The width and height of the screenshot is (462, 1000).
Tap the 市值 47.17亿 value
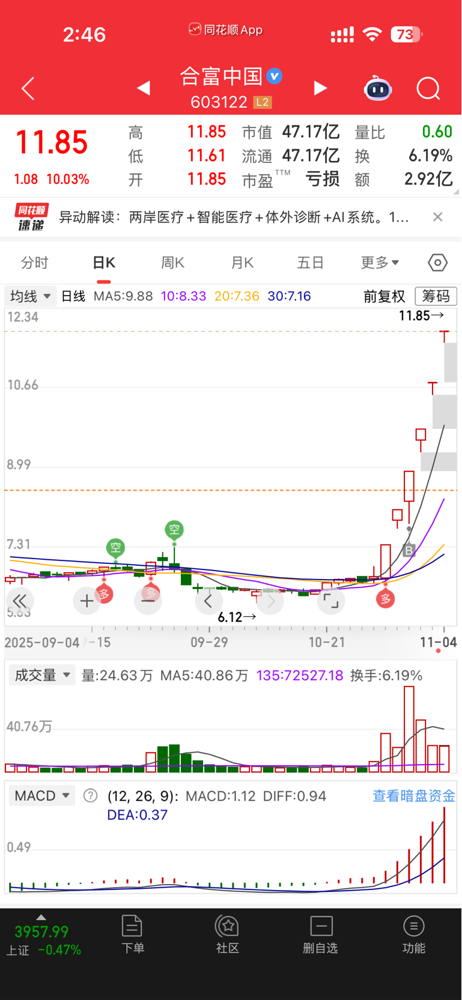311,132
